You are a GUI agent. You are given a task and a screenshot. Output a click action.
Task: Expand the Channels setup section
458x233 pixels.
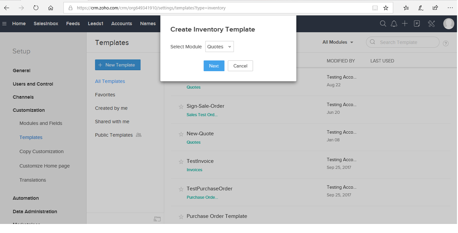[x=23, y=97]
